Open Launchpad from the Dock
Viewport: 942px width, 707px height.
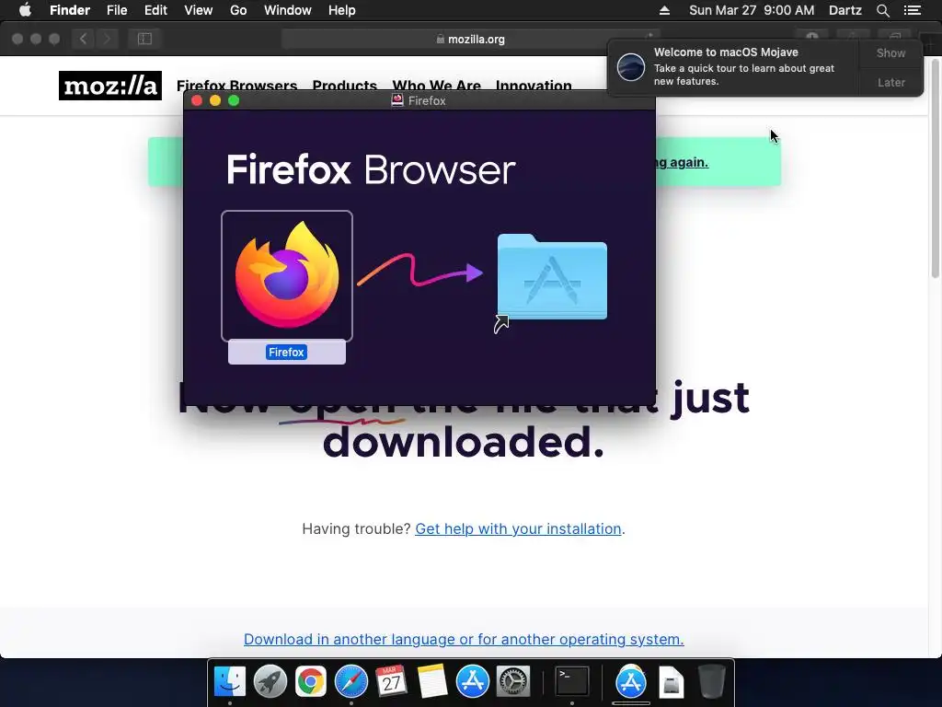point(270,682)
